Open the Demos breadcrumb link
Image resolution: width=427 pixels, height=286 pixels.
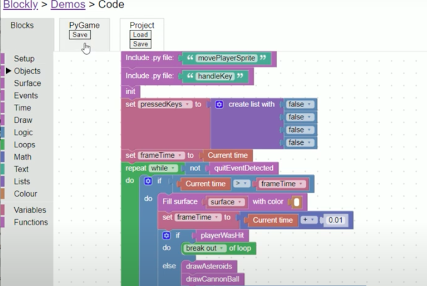pos(68,5)
